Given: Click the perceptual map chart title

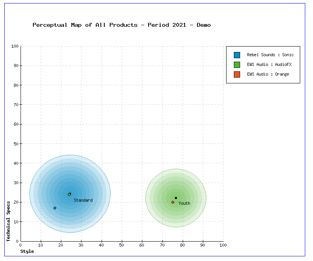Looking at the screenshot, I should 122,25.
